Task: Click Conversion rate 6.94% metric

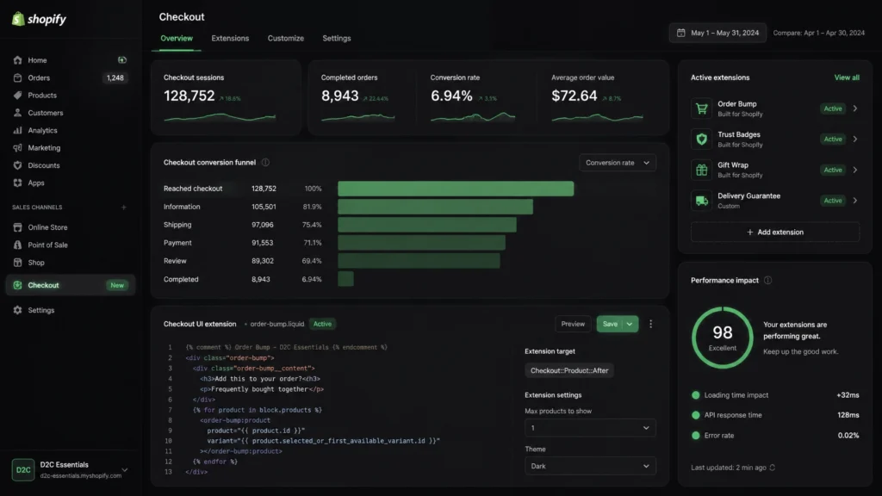Action: click(x=451, y=96)
